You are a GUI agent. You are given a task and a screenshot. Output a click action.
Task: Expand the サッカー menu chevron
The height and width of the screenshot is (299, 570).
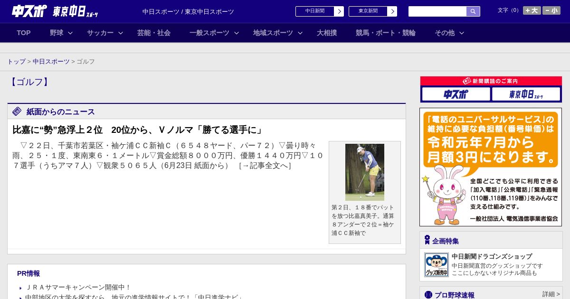pyautogui.click(x=121, y=33)
